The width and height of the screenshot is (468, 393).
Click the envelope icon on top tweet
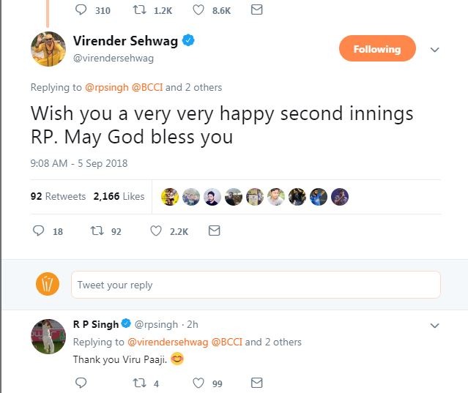pyautogui.click(x=256, y=10)
